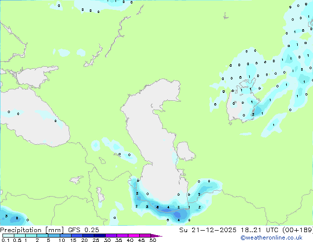Screen dimensions: 313x242
Task: Click the '0.5' legend scale label
Action: tap(17, 240)
